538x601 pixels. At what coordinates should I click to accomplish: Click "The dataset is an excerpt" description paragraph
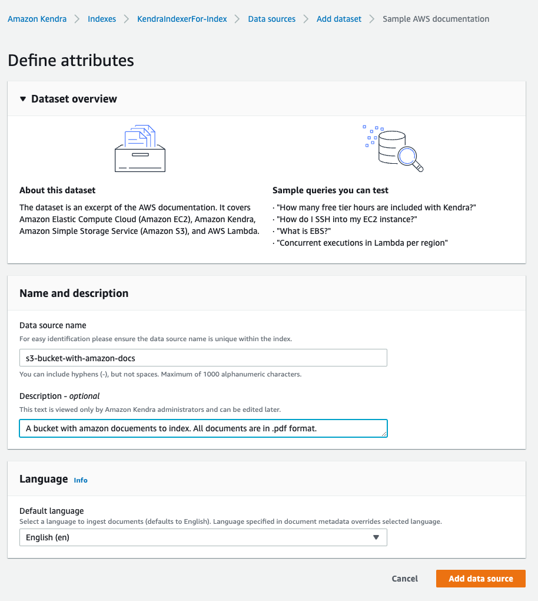(x=140, y=219)
